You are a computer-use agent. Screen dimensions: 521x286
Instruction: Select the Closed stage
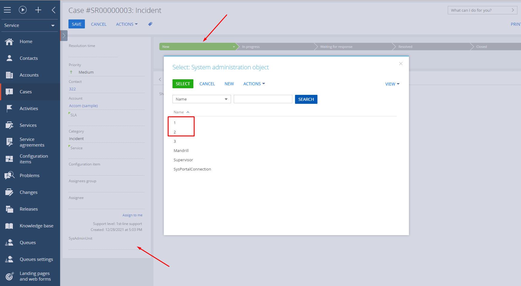pyautogui.click(x=496, y=47)
